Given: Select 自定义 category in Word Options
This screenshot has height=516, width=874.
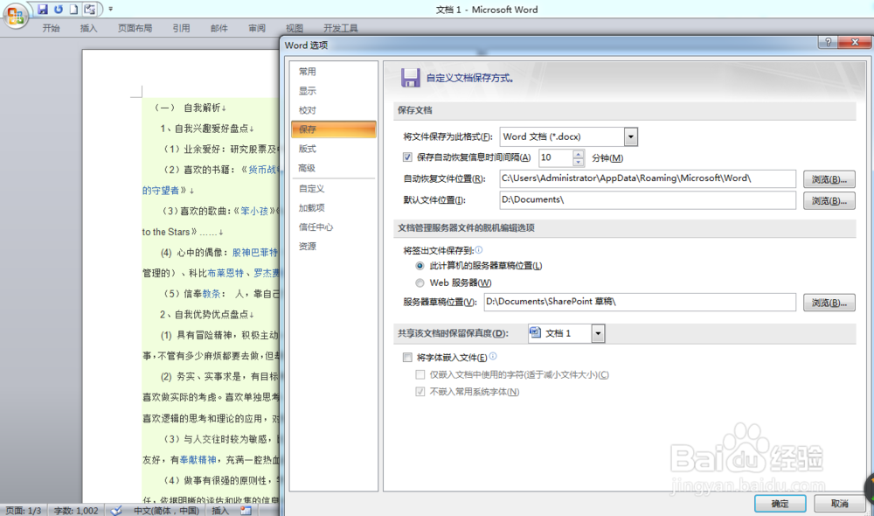Looking at the screenshot, I should (x=333, y=189).
